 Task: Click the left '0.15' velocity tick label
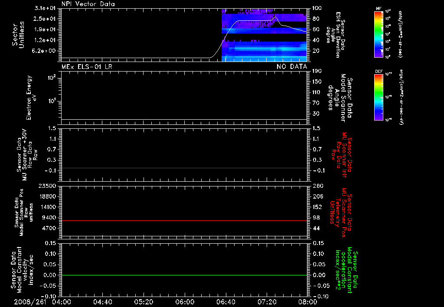click(x=50, y=243)
